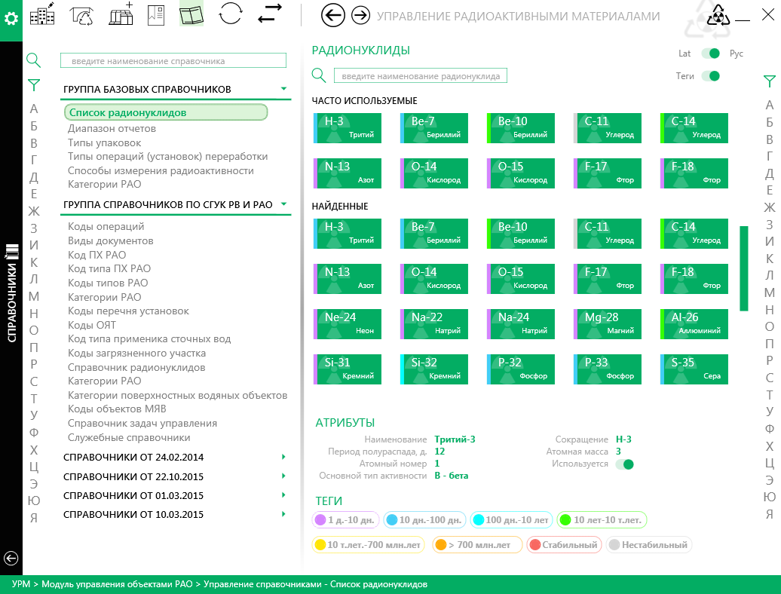
Task: Open Диапазон отчетов reference
Action: click(112, 128)
